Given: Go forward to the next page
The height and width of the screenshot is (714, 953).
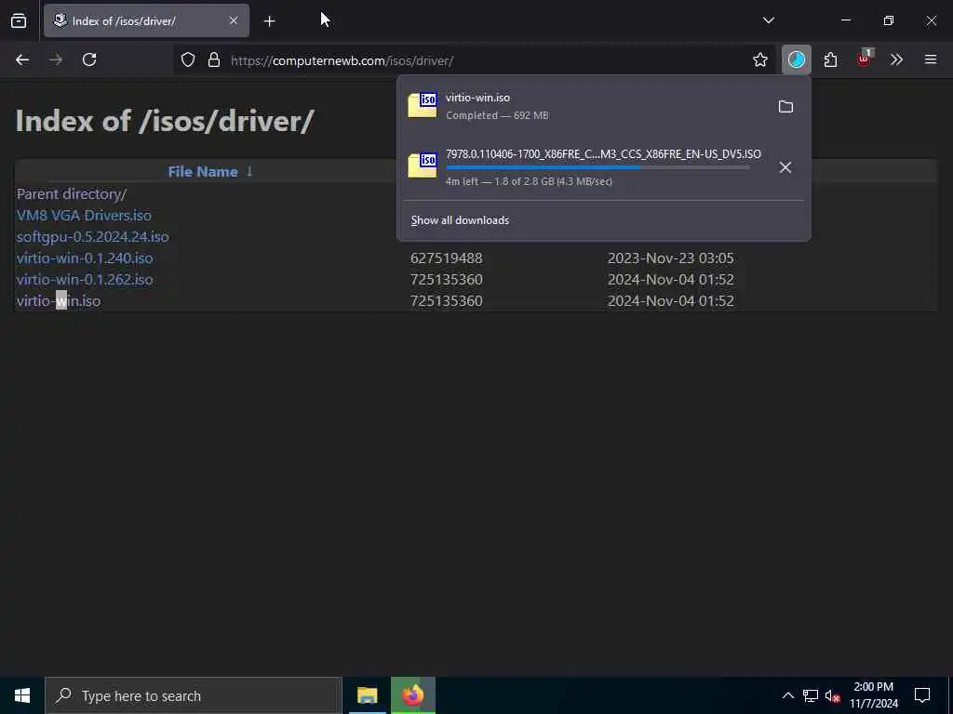Looking at the screenshot, I should 56,59.
